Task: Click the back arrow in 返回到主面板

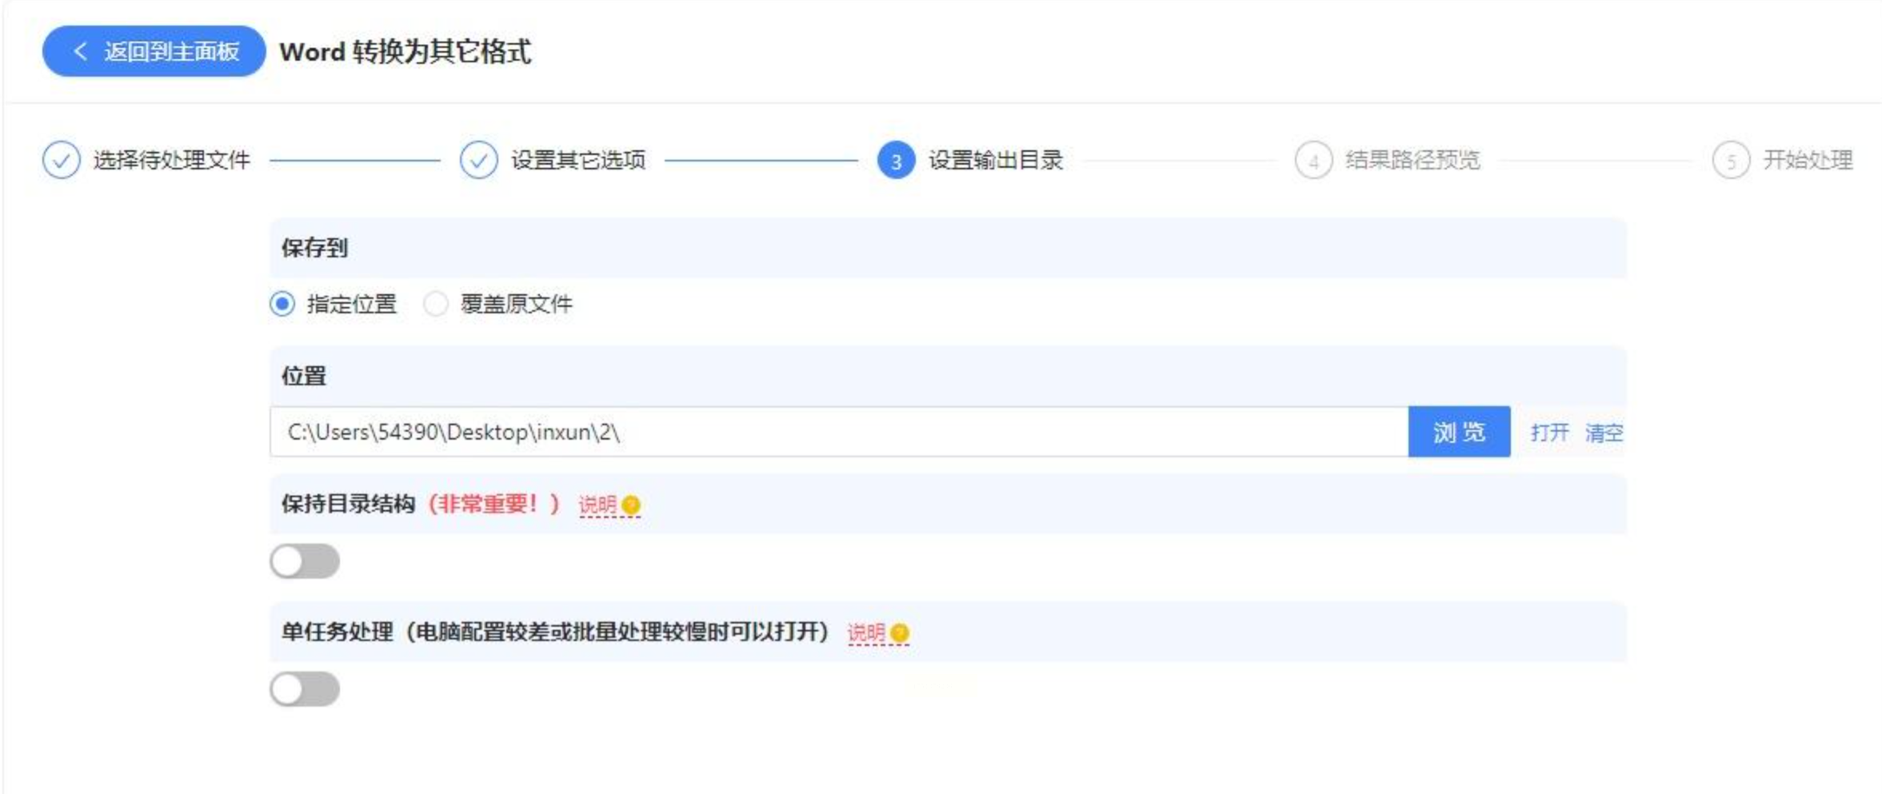Action: 79,51
